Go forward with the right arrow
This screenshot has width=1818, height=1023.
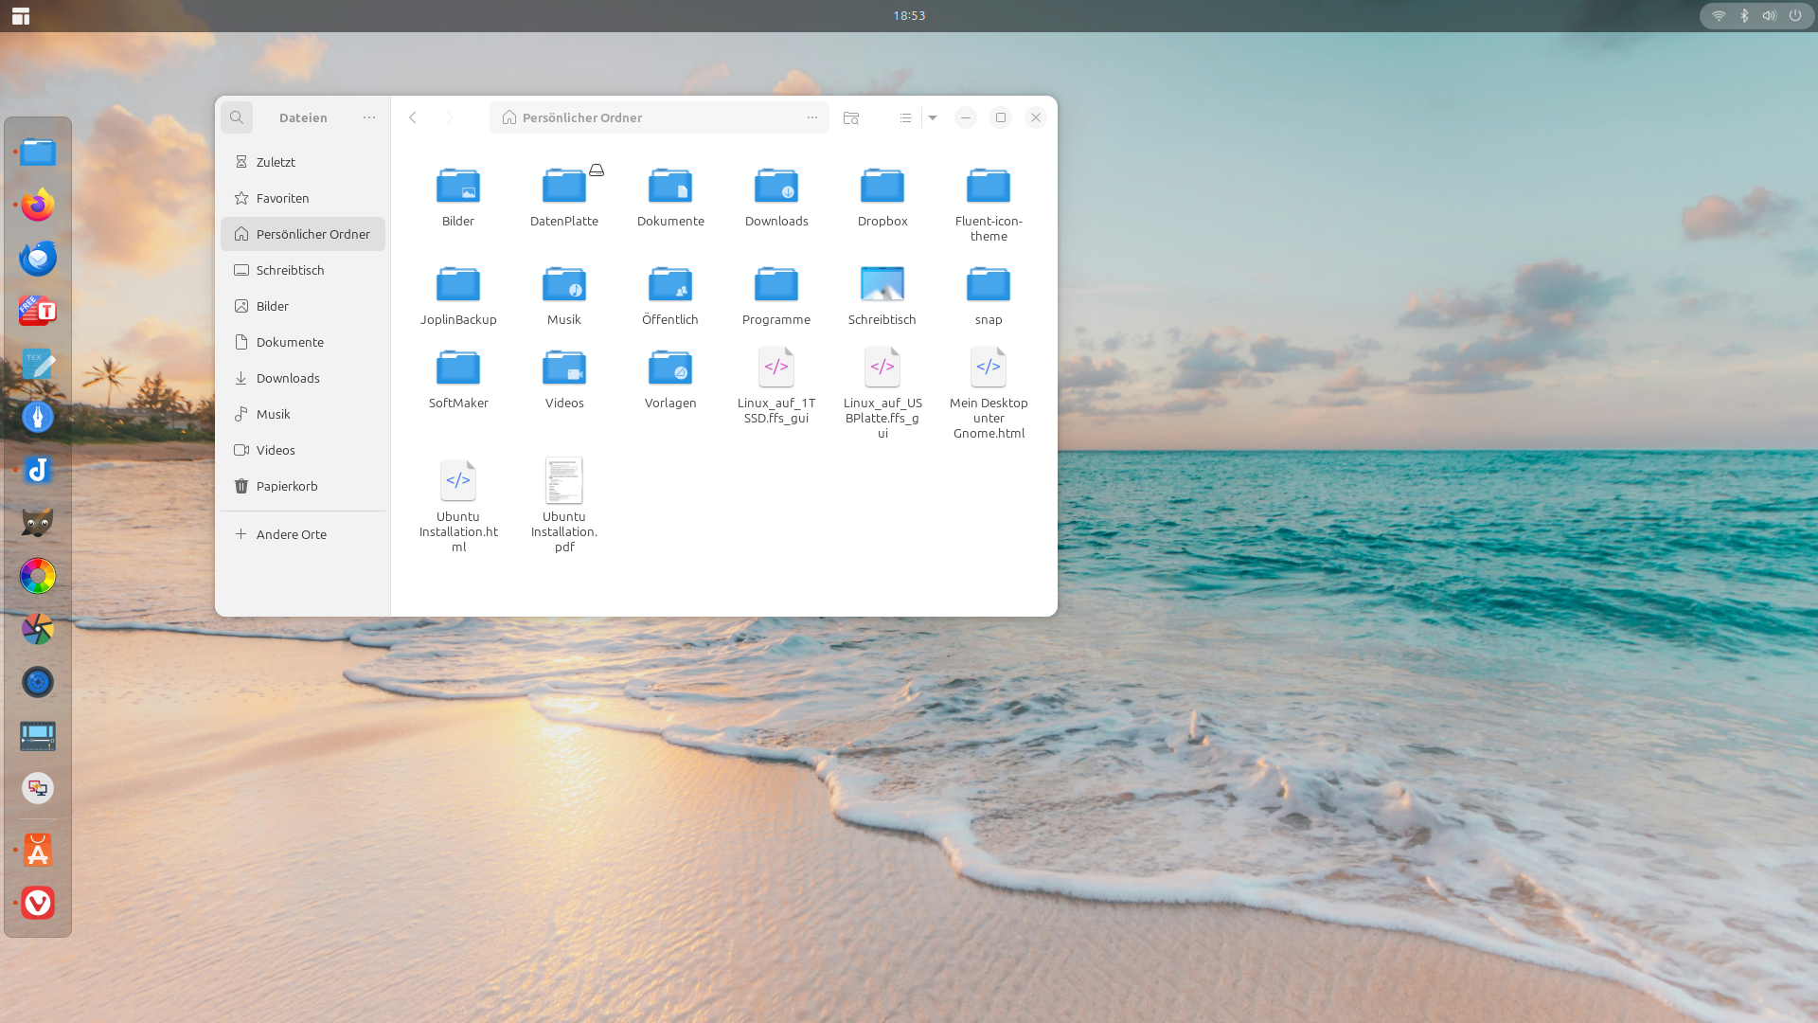[x=450, y=117]
